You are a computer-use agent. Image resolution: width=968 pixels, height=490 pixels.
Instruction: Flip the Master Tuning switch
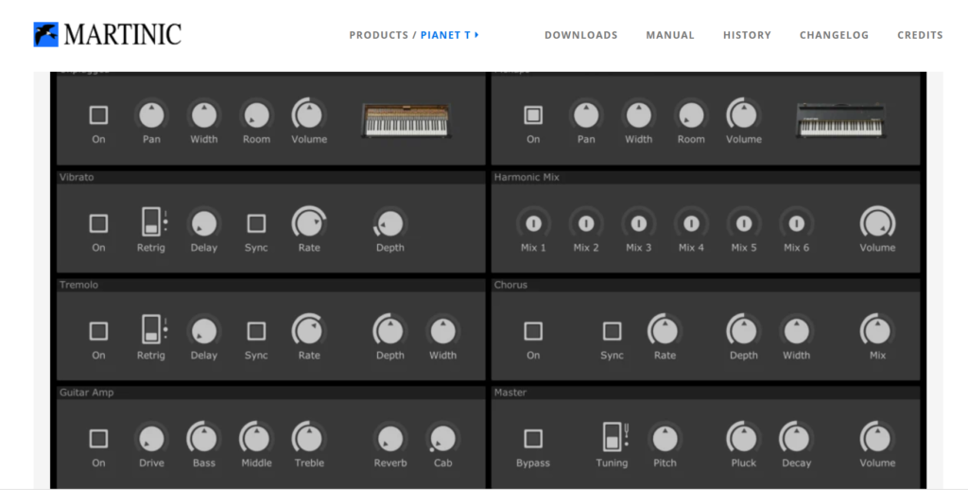click(611, 437)
